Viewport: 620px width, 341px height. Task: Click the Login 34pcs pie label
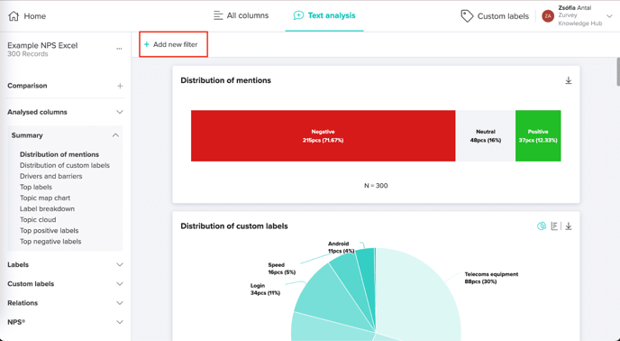265,289
